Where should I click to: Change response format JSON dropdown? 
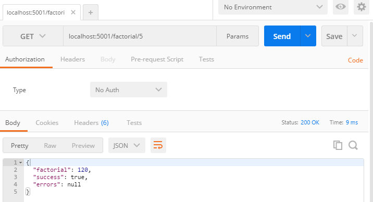click(x=127, y=145)
